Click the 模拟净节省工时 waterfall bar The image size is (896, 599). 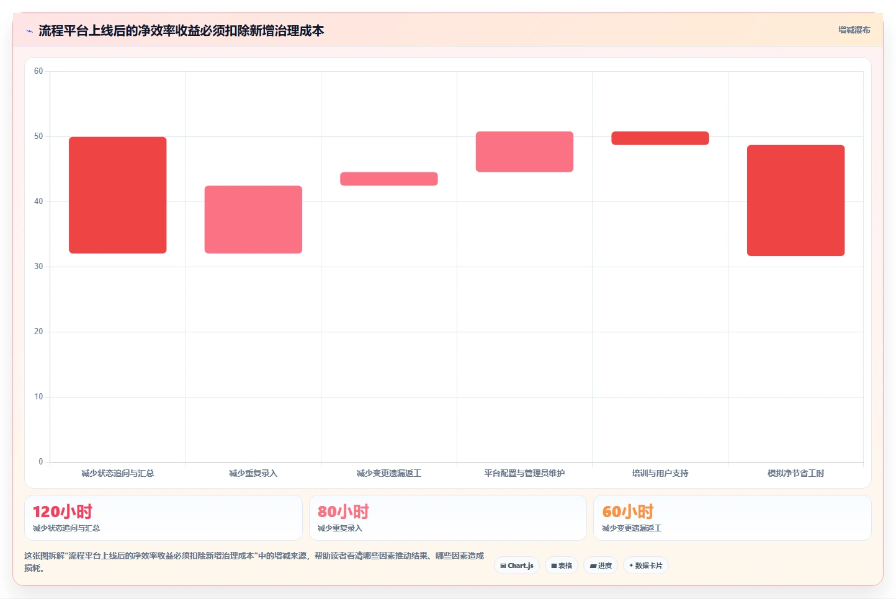(x=795, y=200)
